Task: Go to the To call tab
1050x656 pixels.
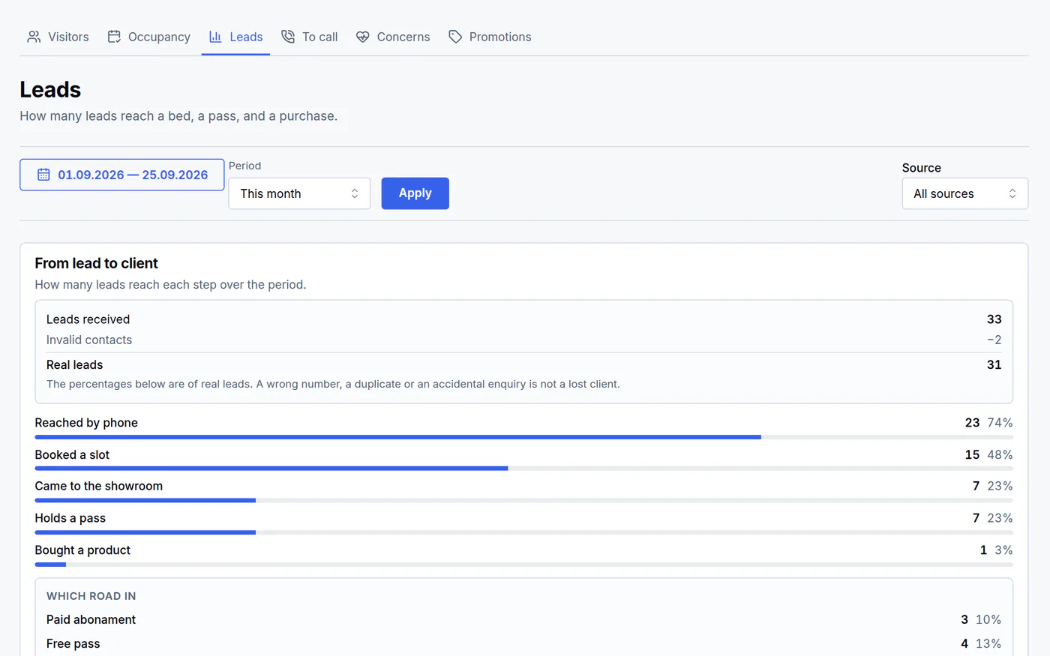Action: [x=309, y=37]
